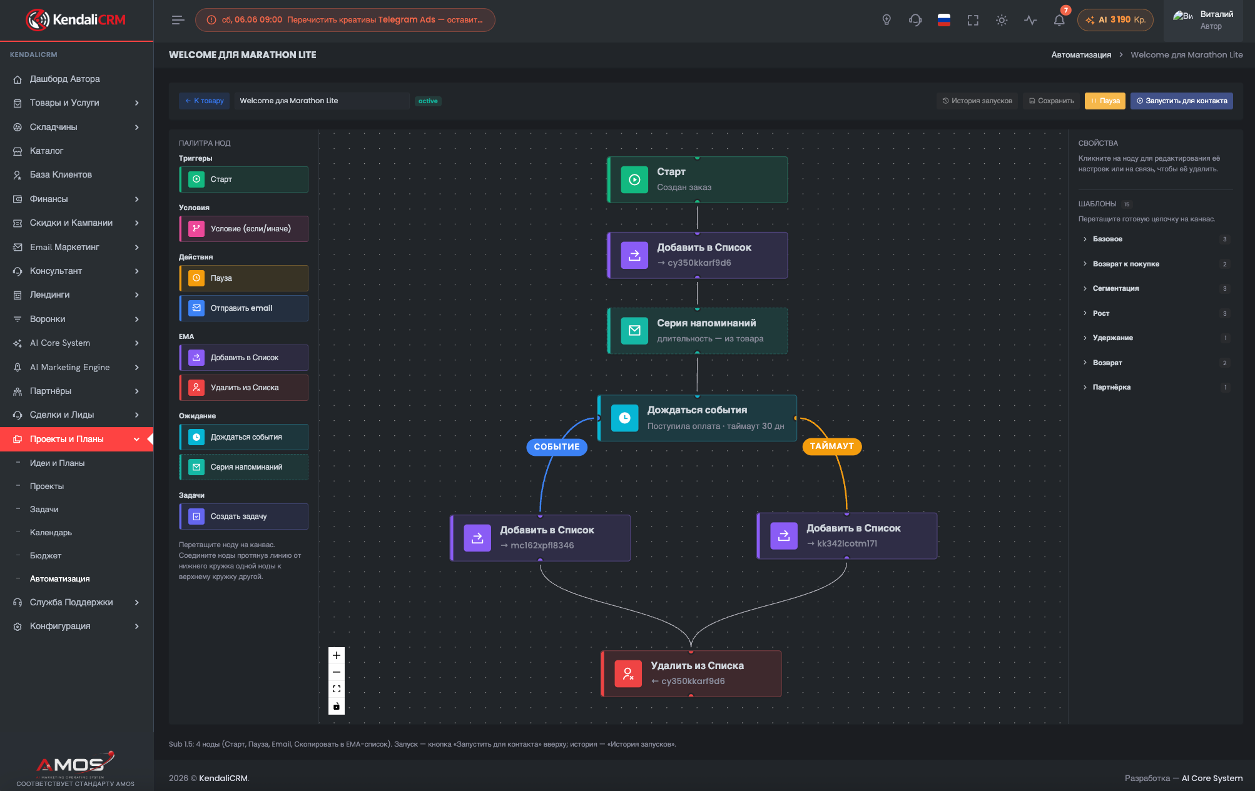
Task: Expand Товары и Услуги sidebar menu
Action: point(76,103)
